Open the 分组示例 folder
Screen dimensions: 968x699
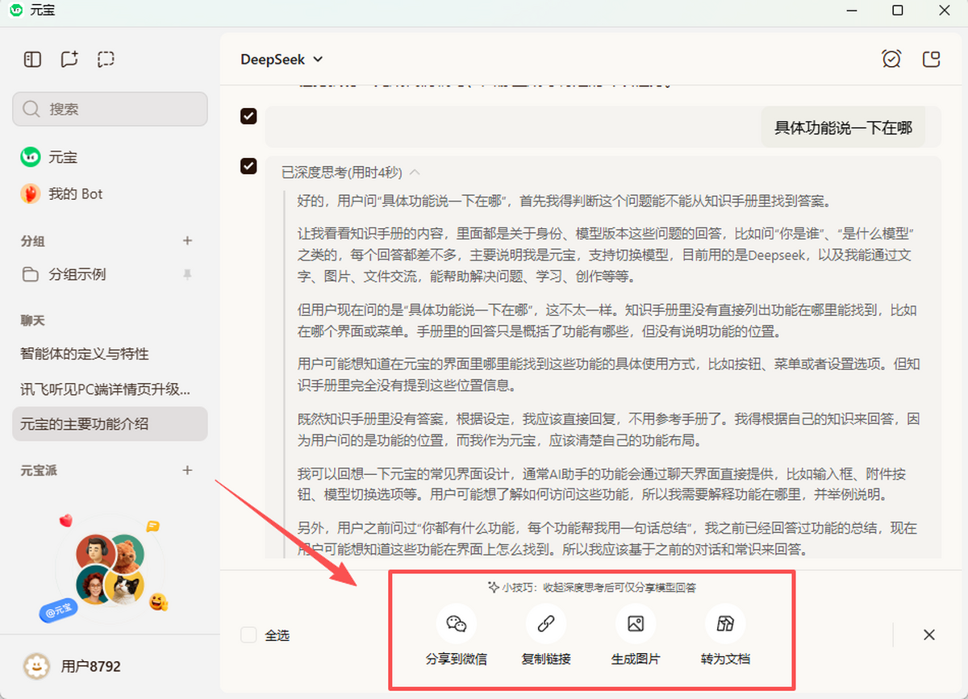click(77, 274)
